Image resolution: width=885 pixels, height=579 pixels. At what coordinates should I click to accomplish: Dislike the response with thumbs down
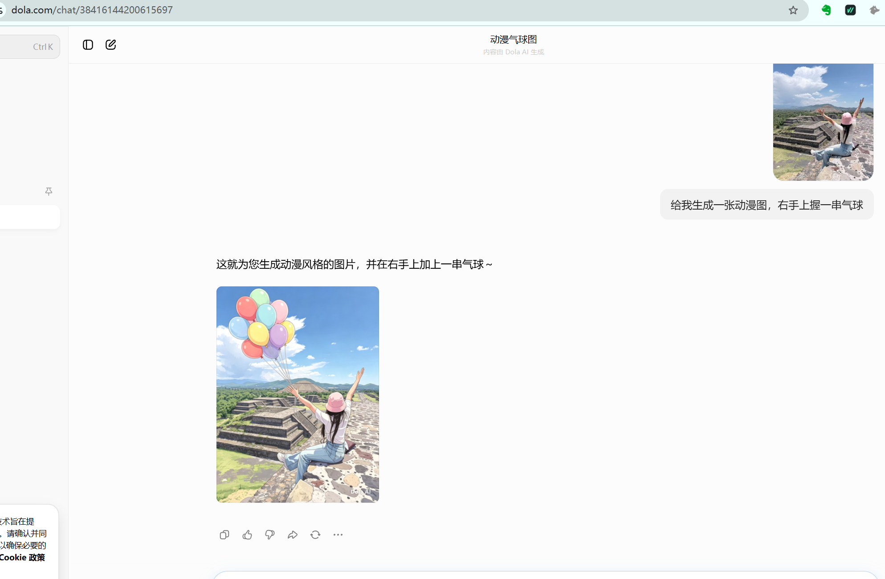[270, 534]
